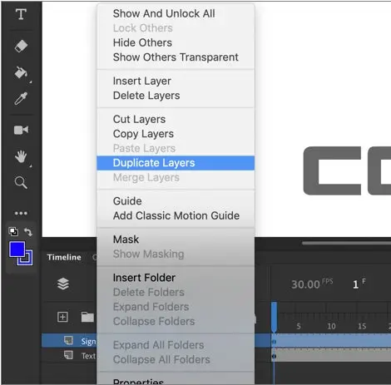This screenshot has width=391, height=385.
Task: Pick the Paint Bucket tool
Action: coord(21,73)
